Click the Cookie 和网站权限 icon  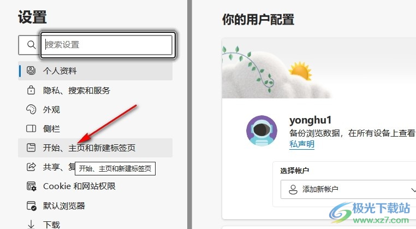(x=31, y=186)
